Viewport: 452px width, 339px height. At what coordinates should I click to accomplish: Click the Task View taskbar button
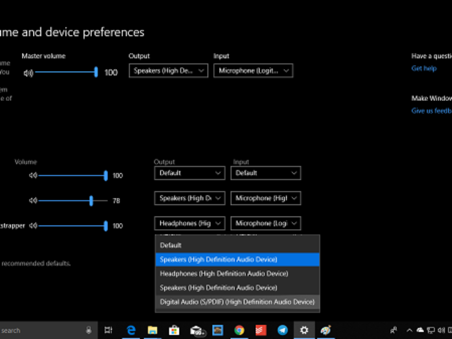click(108, 330)
